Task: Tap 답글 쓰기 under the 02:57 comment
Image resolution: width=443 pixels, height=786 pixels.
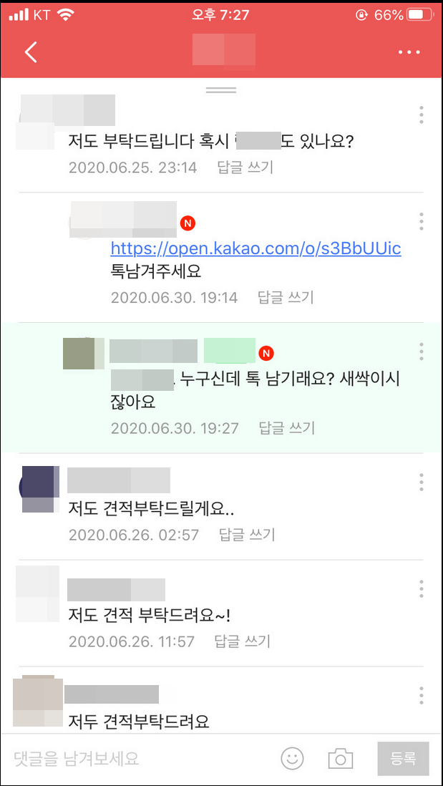Action: 247,535
